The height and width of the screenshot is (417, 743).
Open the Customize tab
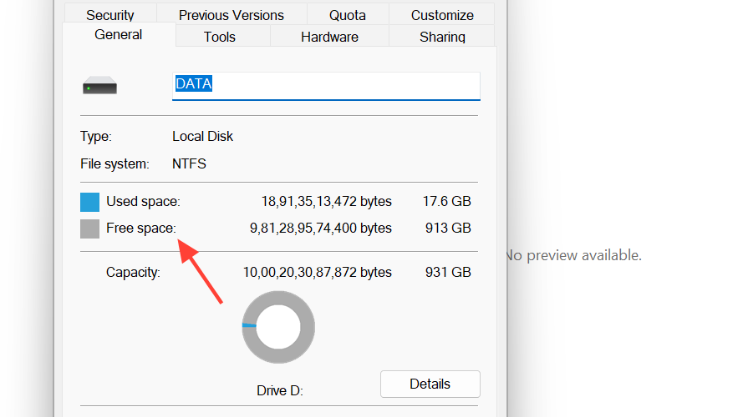click(x=442, y=15)
